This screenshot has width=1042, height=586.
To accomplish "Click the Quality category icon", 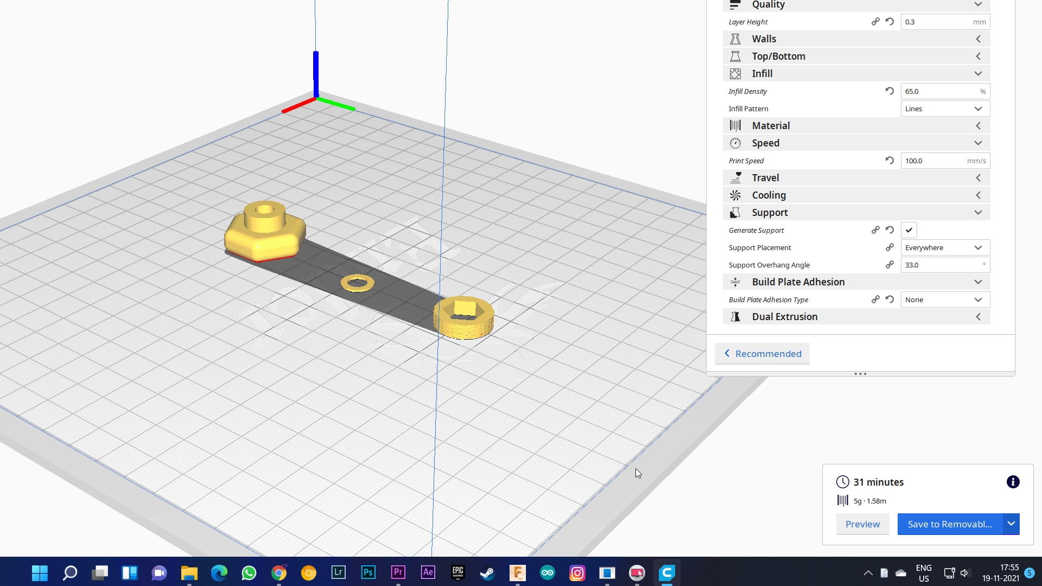I will pos(735,4).
